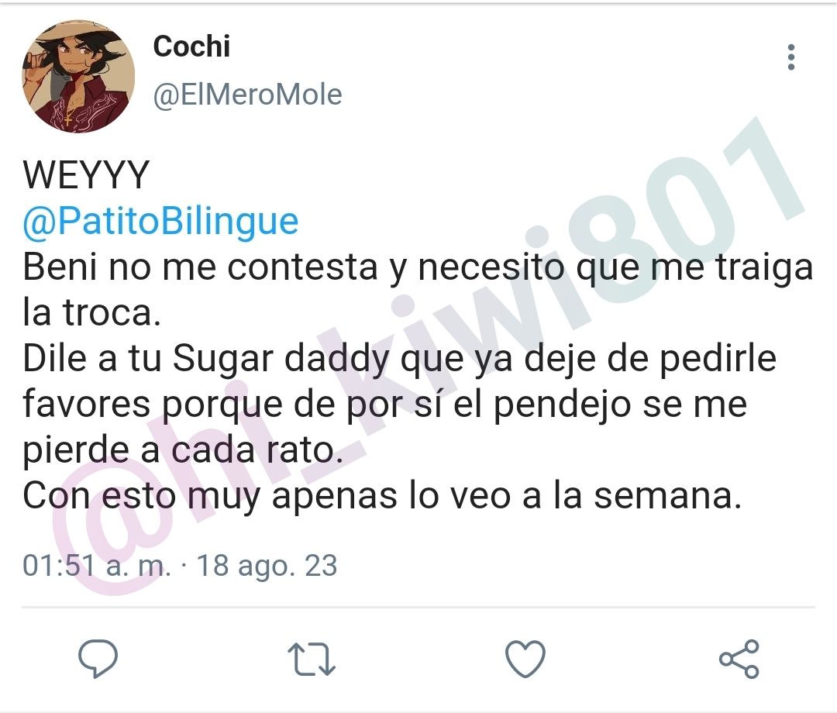
Task: Select the WEYYY text line
Action: pos(86,174)
